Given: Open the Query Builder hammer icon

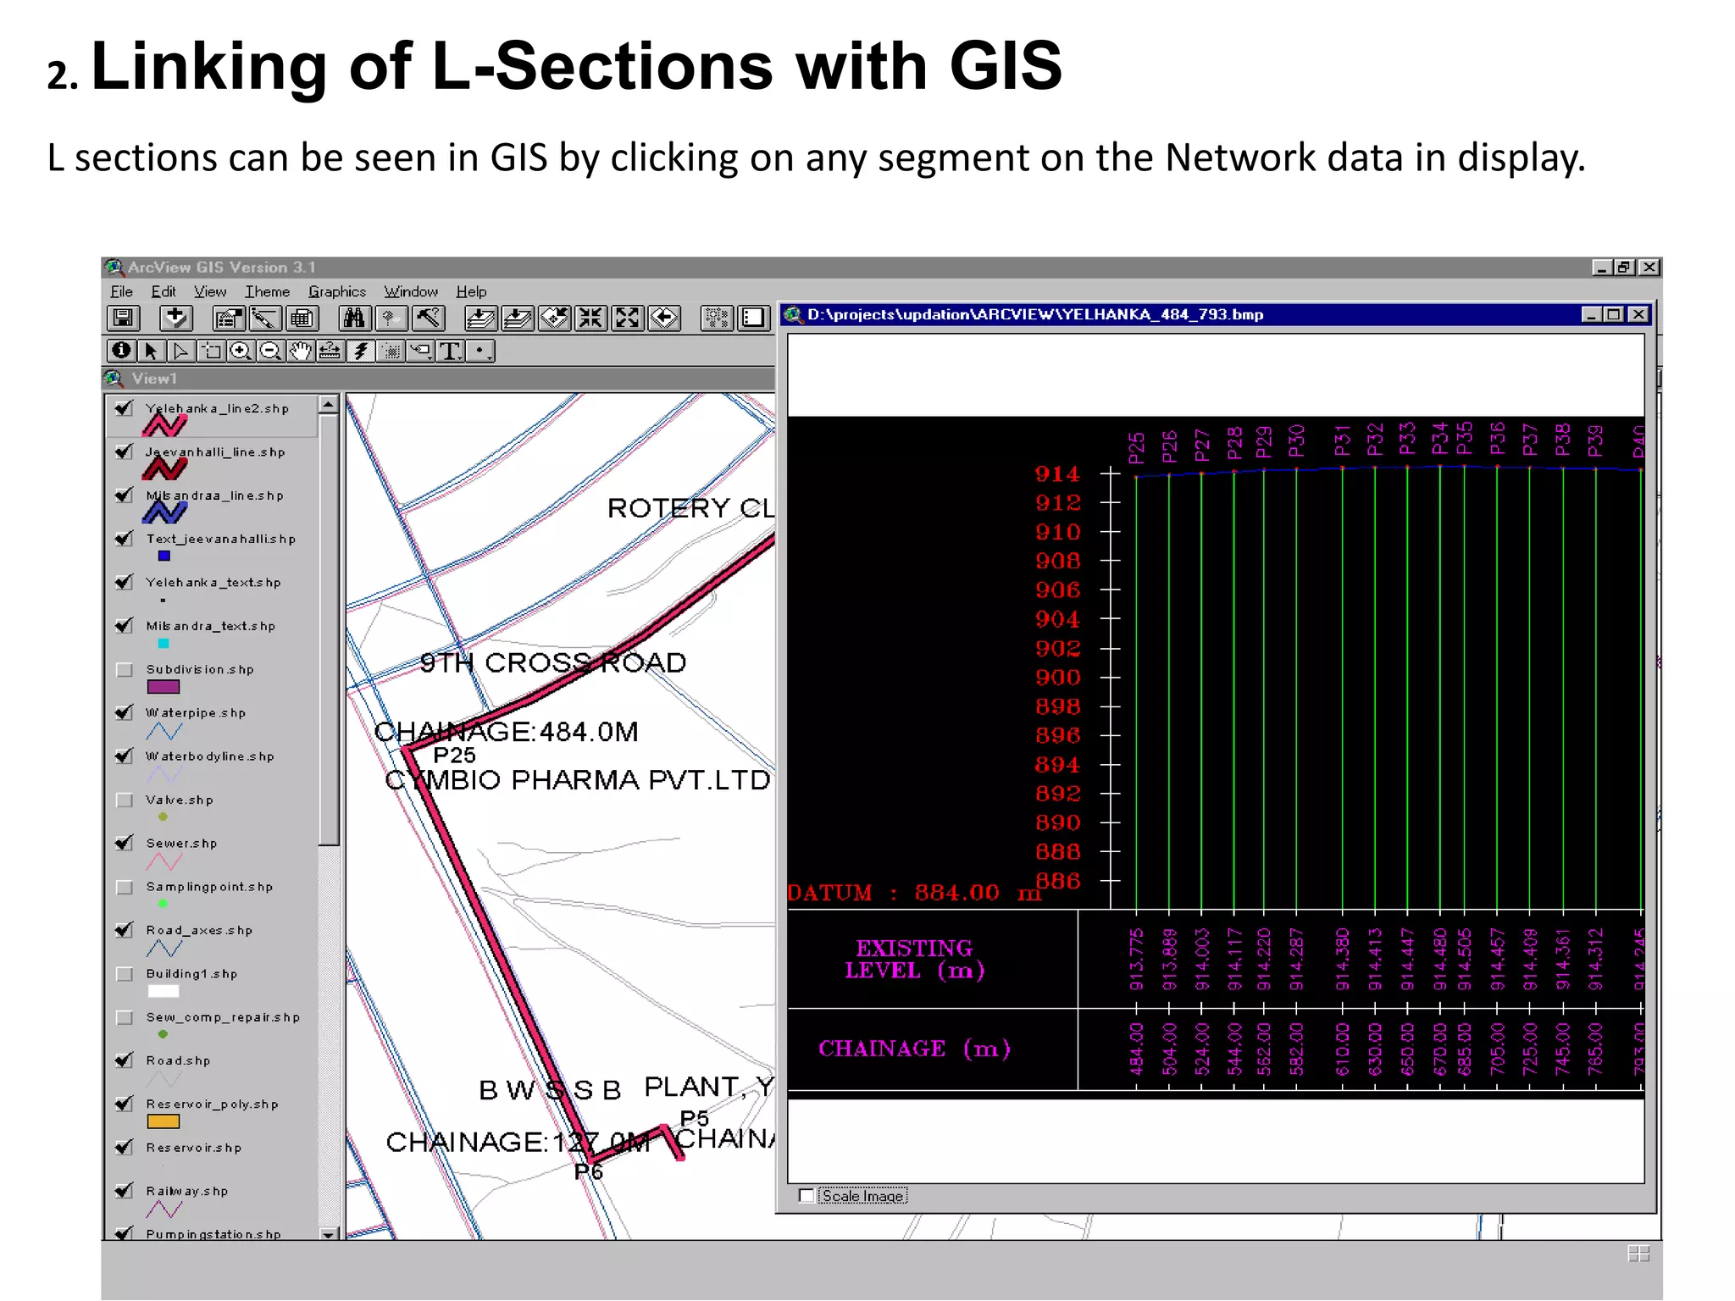Looking at the screenshot, I should click(429, 318).
